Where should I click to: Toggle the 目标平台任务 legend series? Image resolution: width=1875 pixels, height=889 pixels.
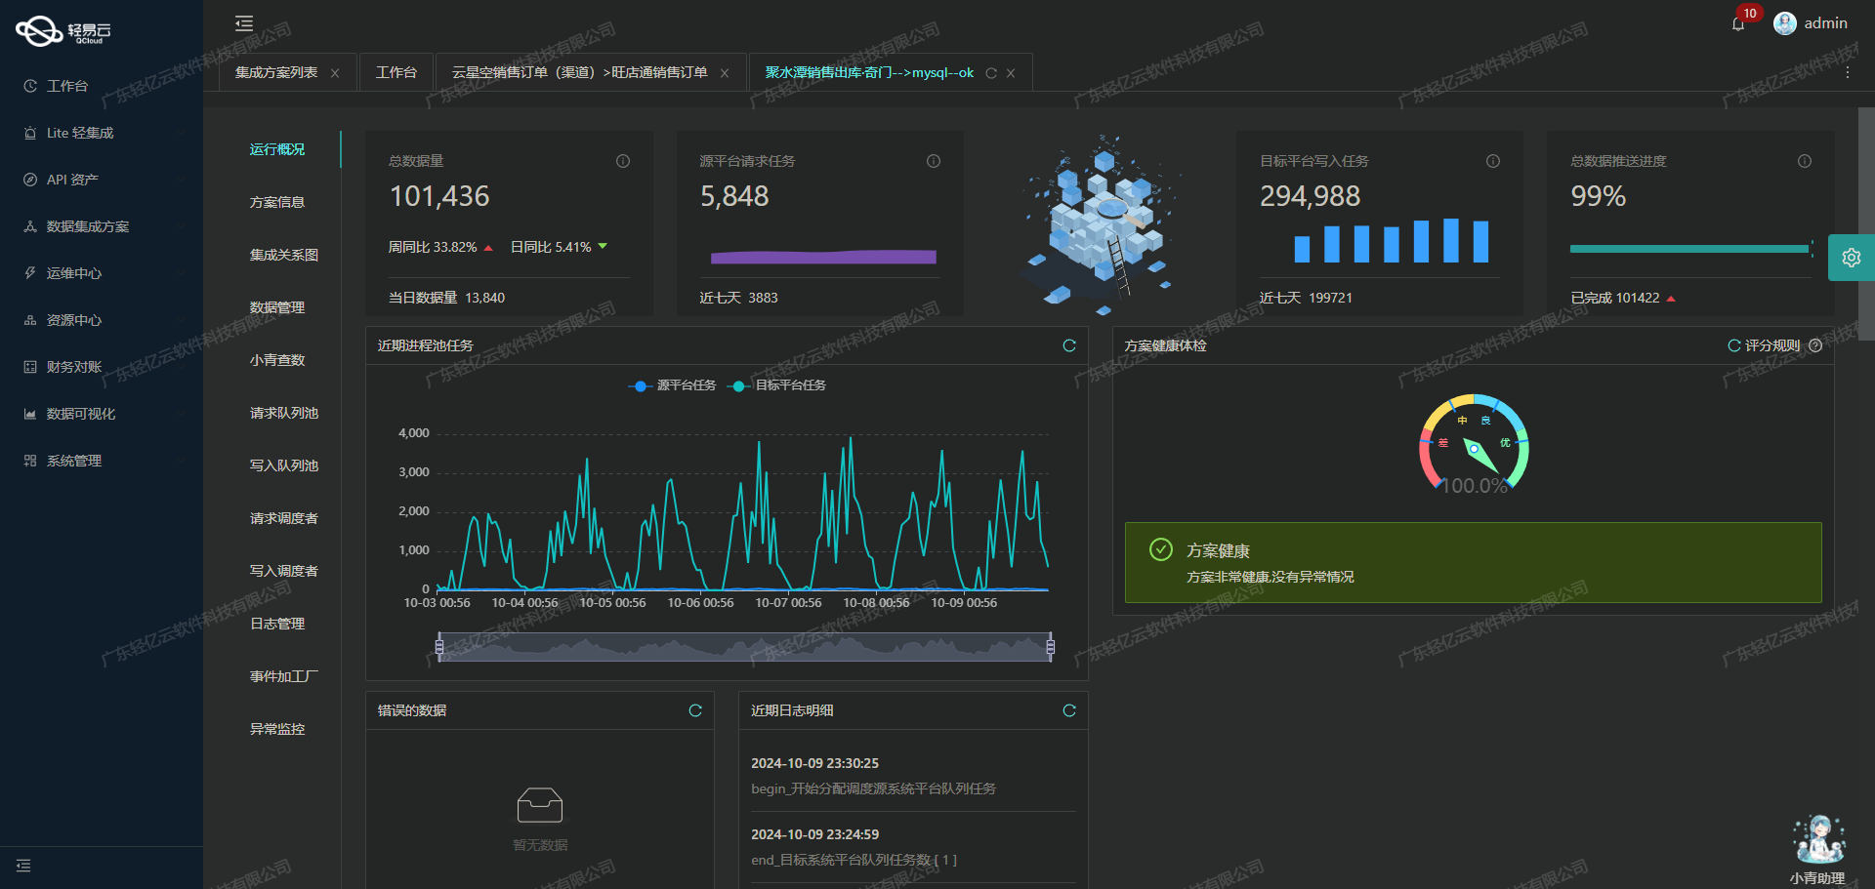click(x=776, y=385)
